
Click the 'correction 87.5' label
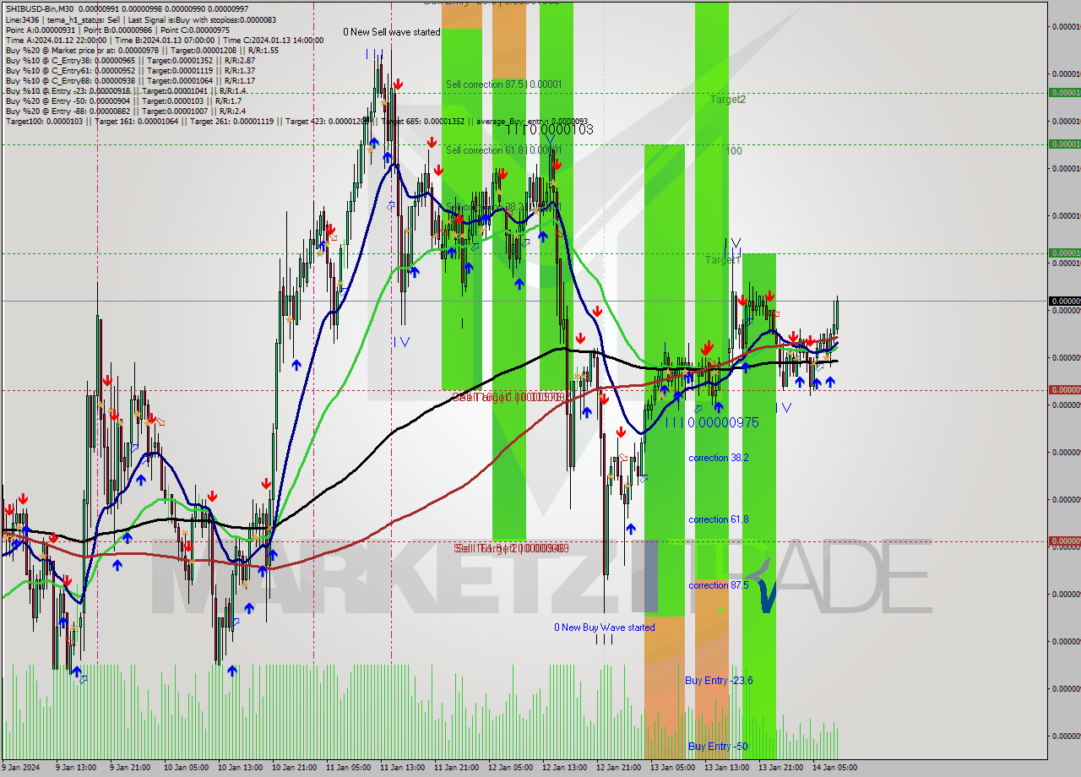(719, 584)
